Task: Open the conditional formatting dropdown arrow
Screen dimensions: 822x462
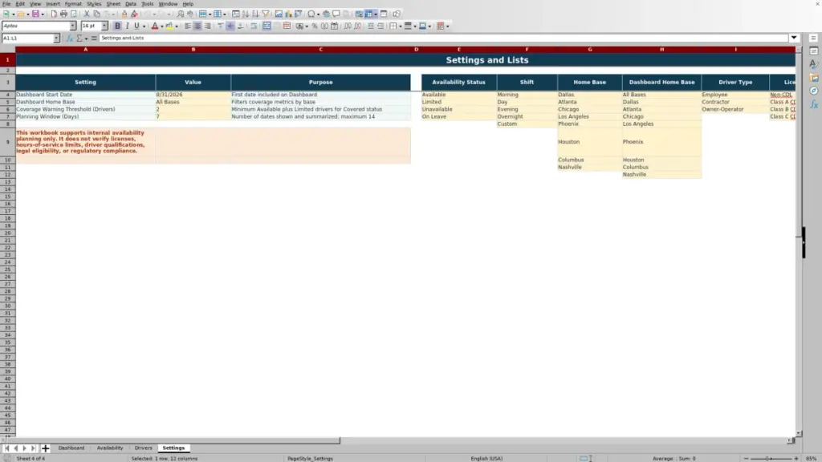Action: [x=448, y=26]
